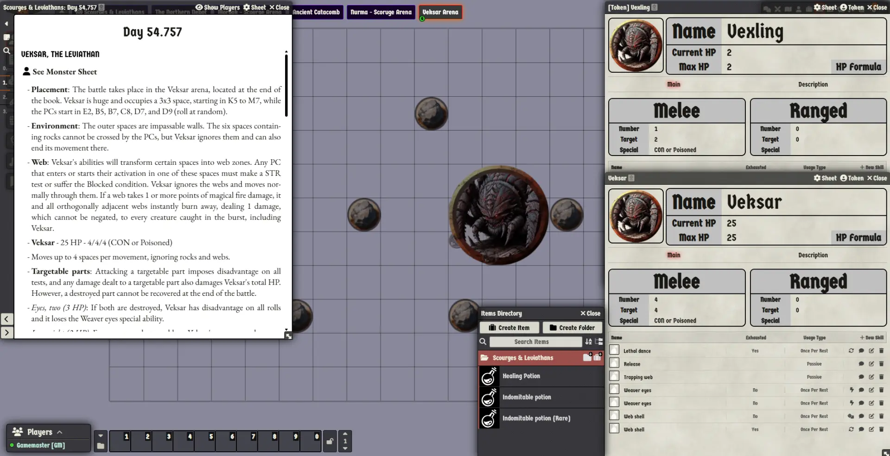Open the See Monster Sheet link
The height and width of the screenshot is (456, 890).
tap(64, 72)
